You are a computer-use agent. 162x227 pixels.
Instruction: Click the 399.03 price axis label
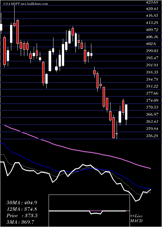tap(152, 51)
